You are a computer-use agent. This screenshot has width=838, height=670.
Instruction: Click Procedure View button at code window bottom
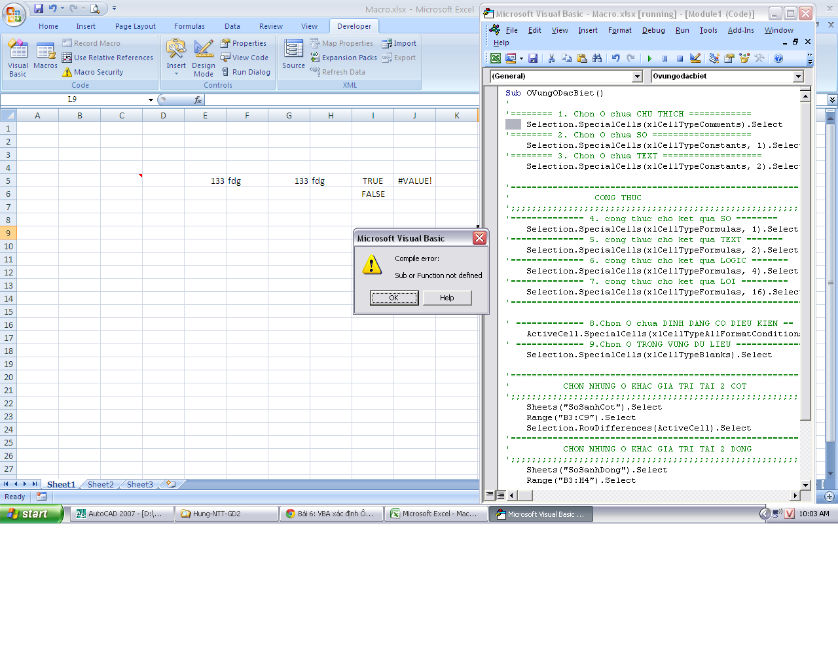pos(490,495)
